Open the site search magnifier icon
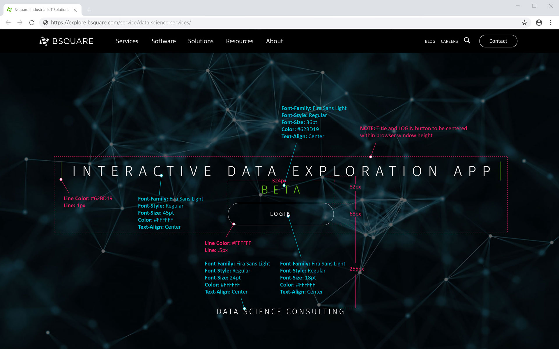This screenshot has height=349, width=559. 467,40
